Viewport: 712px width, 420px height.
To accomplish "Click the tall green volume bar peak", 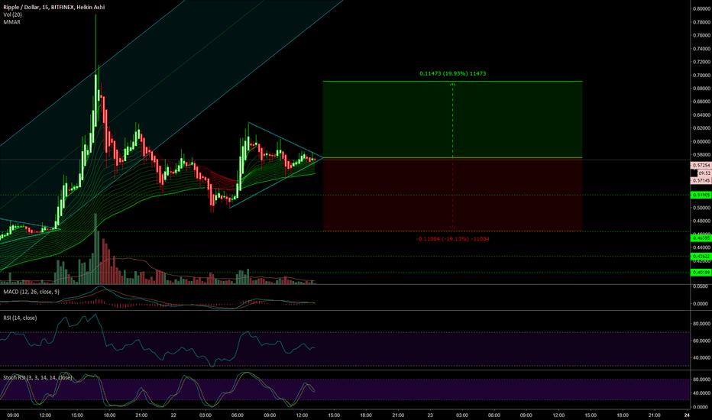I will point(95,247).
